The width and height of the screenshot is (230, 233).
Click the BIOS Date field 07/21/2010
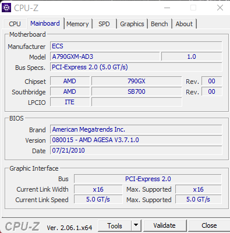pos(136,150)
